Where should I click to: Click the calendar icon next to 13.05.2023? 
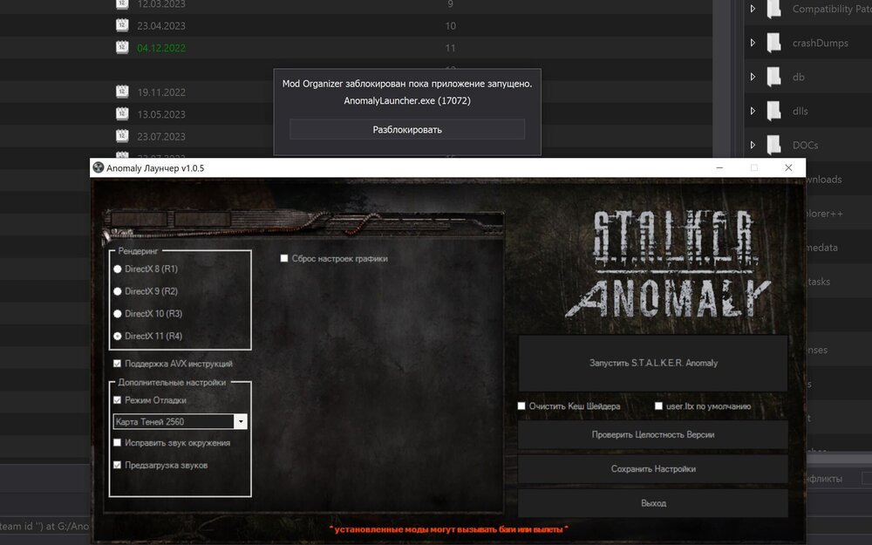[x=122, y=114]
